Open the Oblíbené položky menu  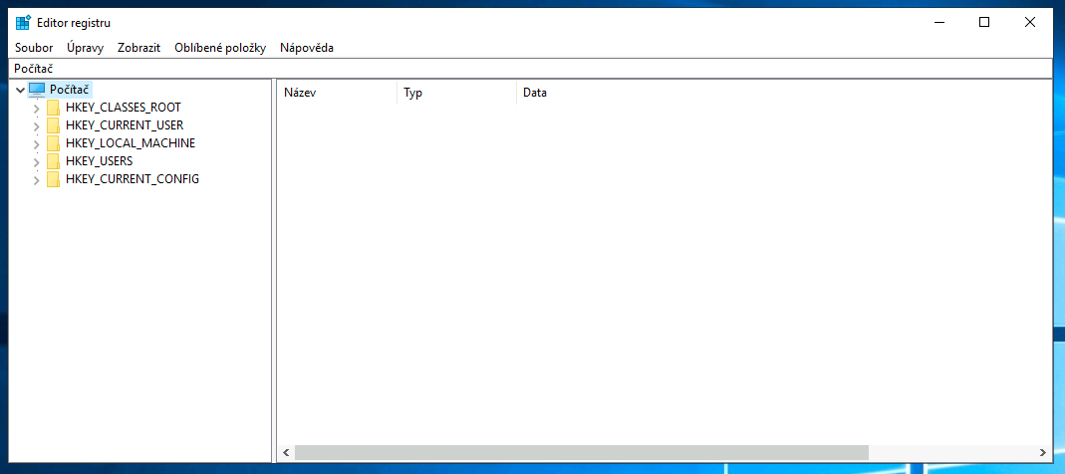220,48
